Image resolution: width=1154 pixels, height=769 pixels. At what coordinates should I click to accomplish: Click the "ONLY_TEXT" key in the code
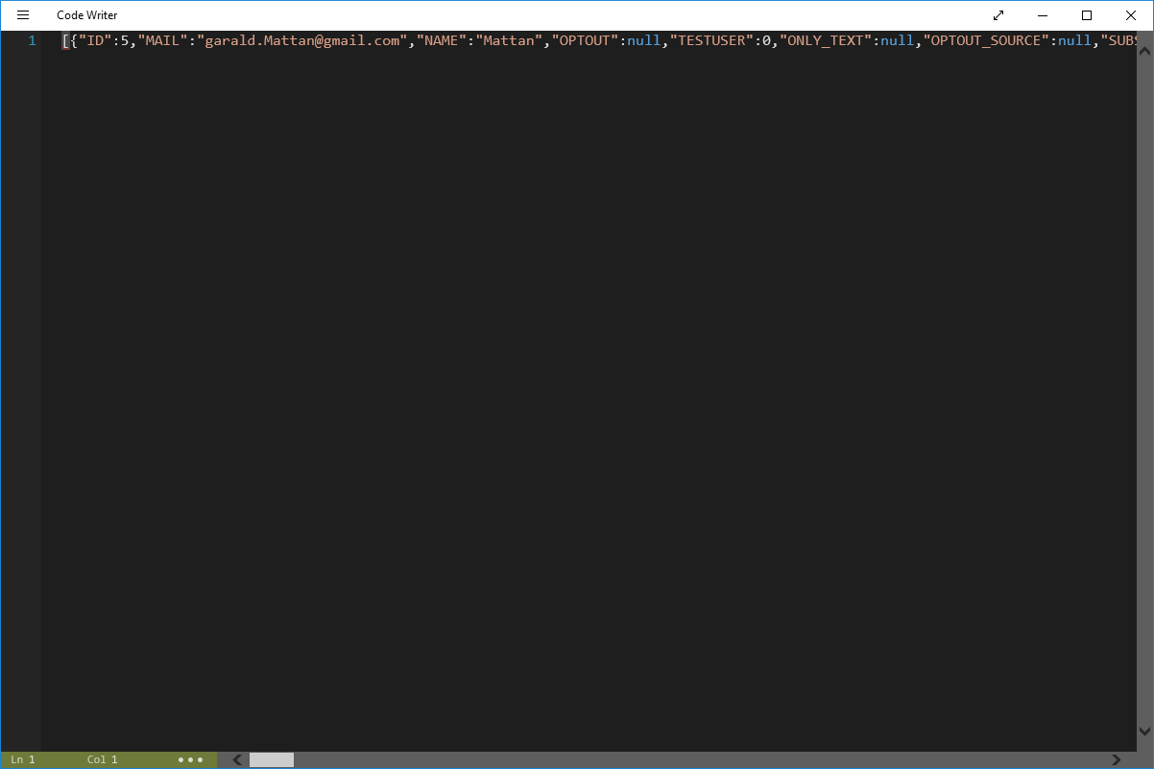(826, 40)
